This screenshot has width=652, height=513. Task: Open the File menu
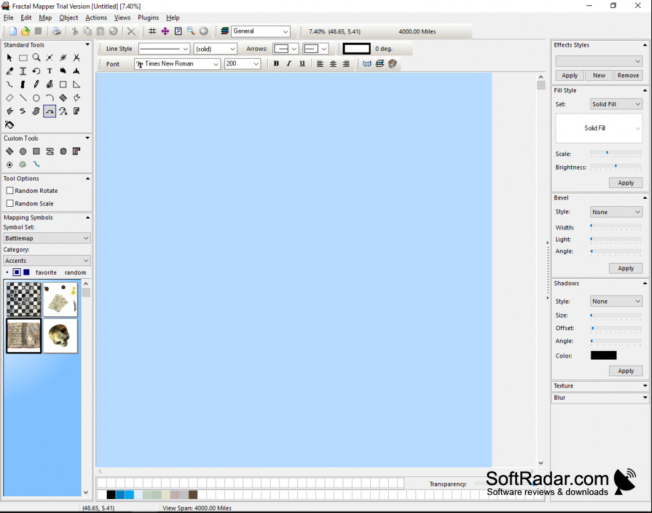pyautogui.click(x=8, y=17)
